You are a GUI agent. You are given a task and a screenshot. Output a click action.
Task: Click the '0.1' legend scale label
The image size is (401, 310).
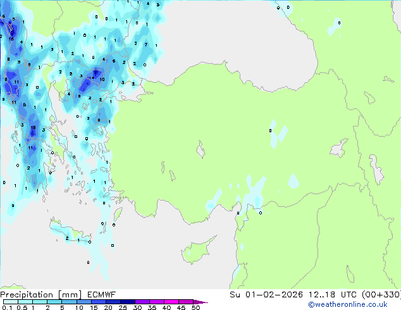[7, 307]
